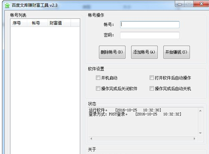The image size is (209, 154).
Task: Click status log scroll down arrow
Action: tap(200, 133)
